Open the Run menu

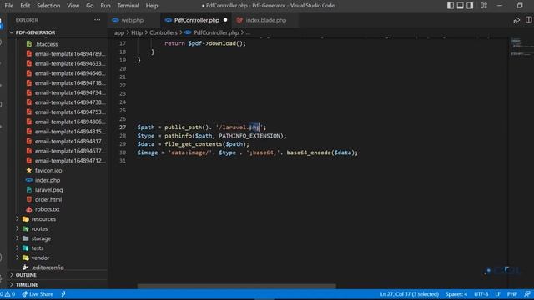pyautogui.click(x=105, y=6)
